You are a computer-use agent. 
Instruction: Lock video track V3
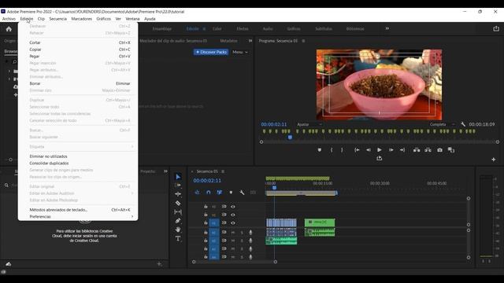click(x=206, y=207)
